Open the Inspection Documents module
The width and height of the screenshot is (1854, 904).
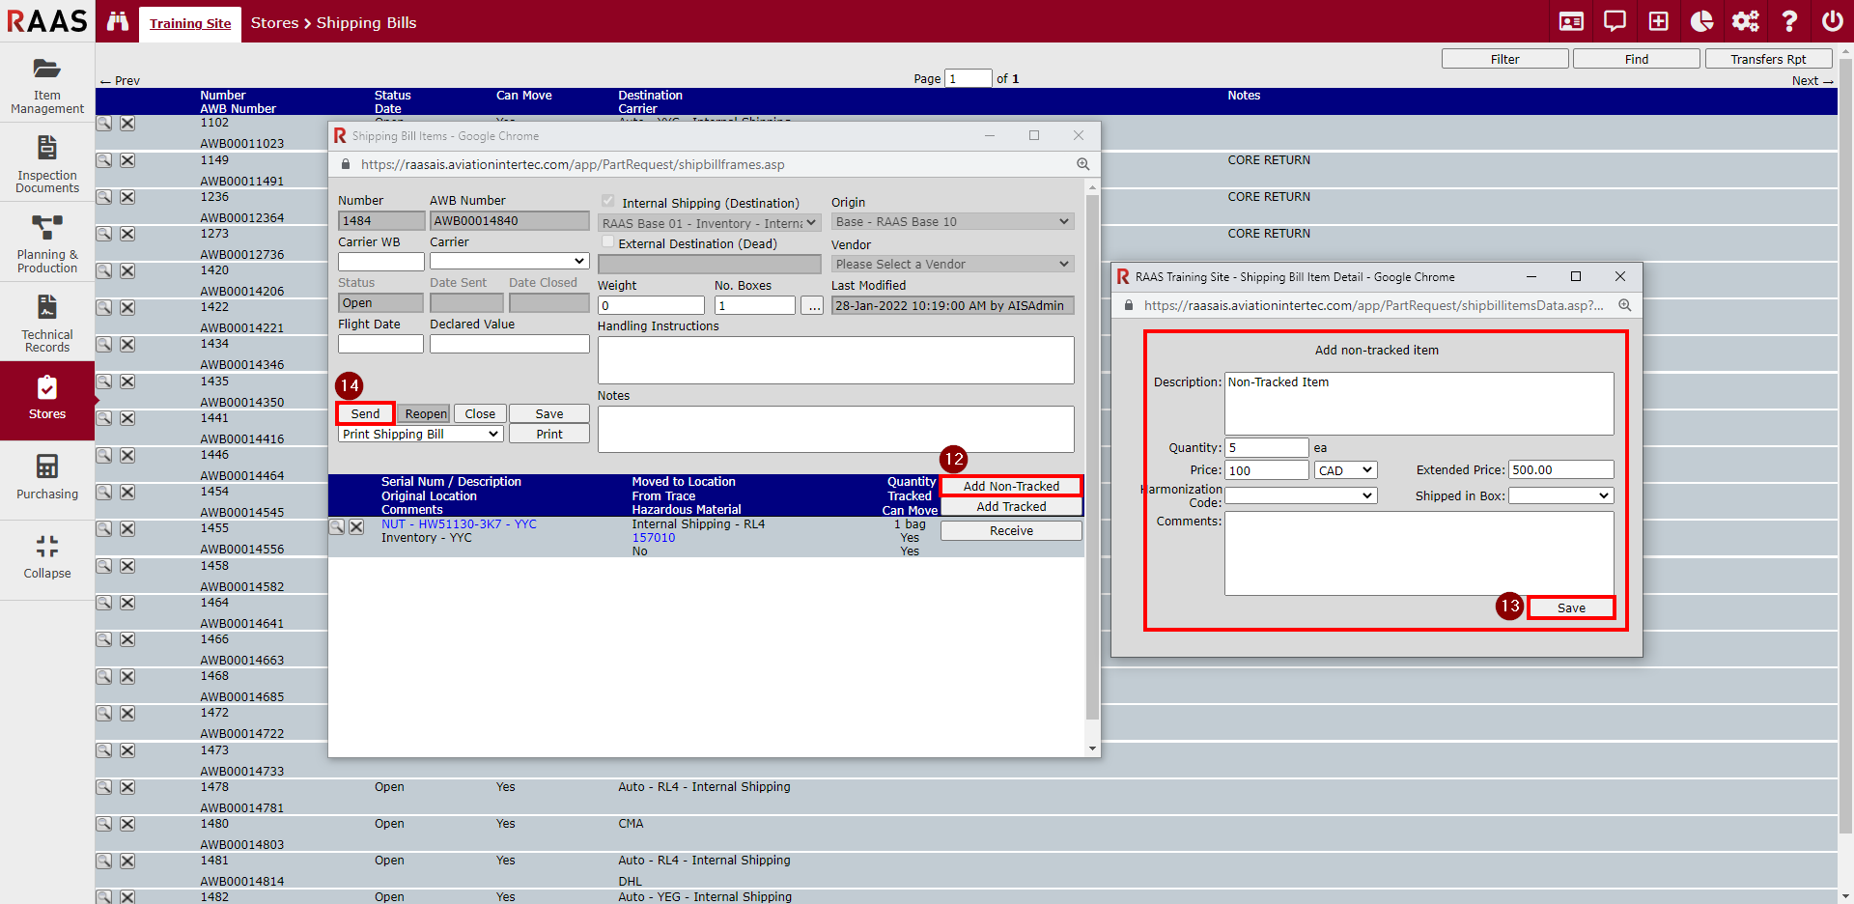click(x=46, y=164)
